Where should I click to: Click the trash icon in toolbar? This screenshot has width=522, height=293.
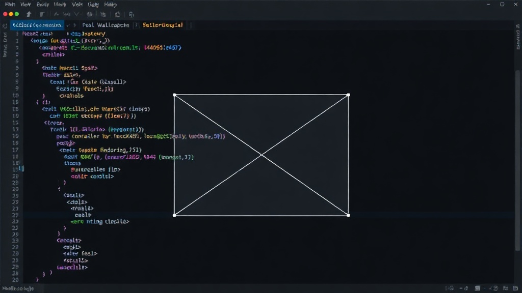(x=42, y=14)
